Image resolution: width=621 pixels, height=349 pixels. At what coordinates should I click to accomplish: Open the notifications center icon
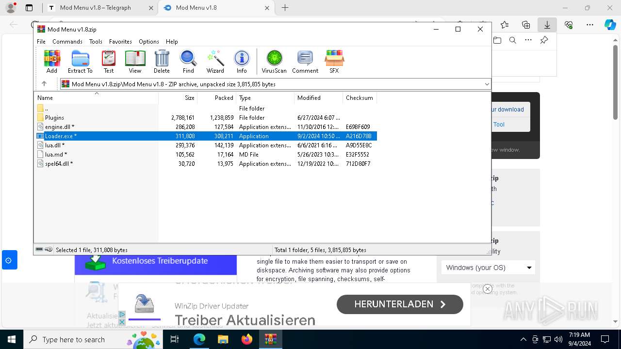[605, 339]
